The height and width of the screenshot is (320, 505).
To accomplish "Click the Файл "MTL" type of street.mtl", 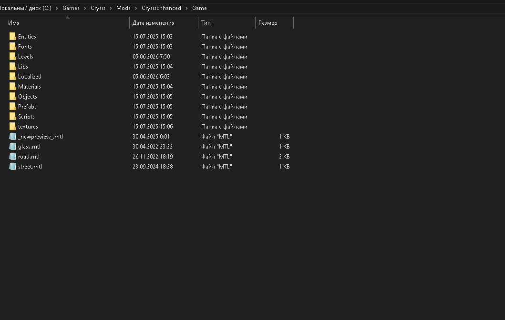I will point(216,167).
